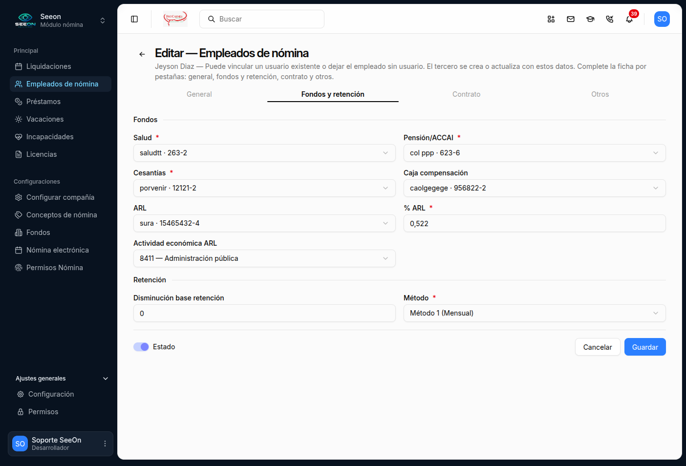The height and width of the screenshot is (466, 686).
Task: Open the ARL fund dropdown
Action: tap(264, 223)
